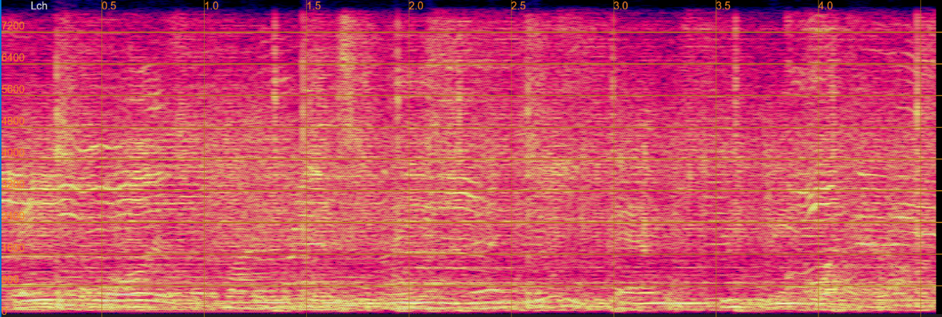Select the 6400 Hz frequency label
This screenshot has width=942, height=317.
14,57
